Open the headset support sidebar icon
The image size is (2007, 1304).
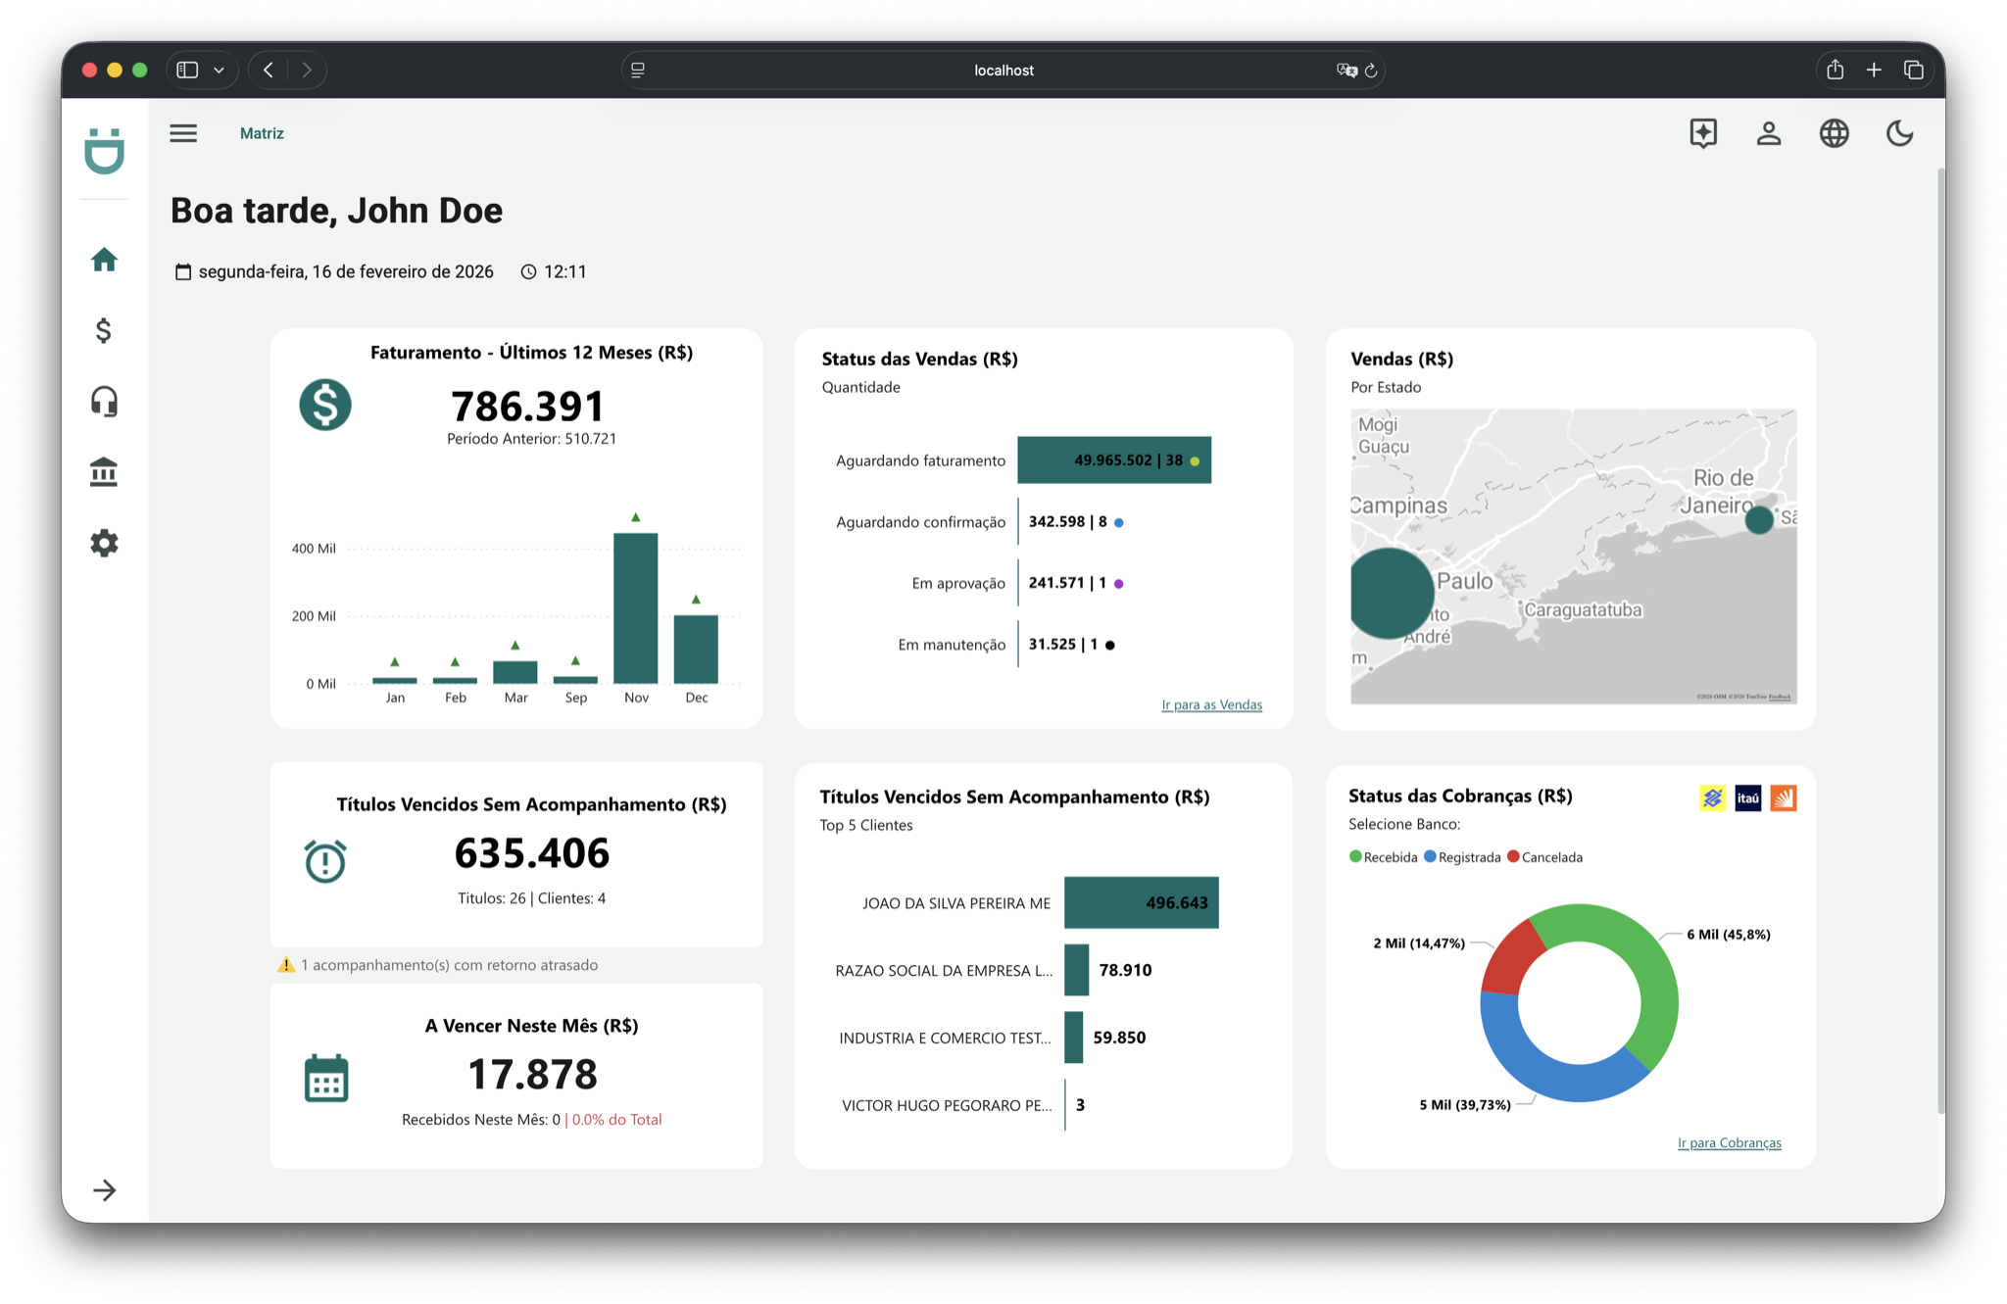(104, 402)
